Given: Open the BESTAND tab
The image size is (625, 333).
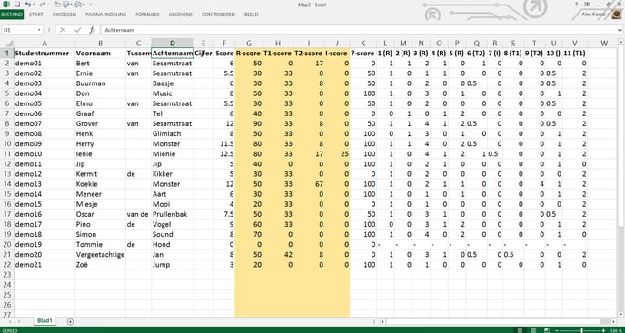Looking at the screenshot, I should pos(12,15).
